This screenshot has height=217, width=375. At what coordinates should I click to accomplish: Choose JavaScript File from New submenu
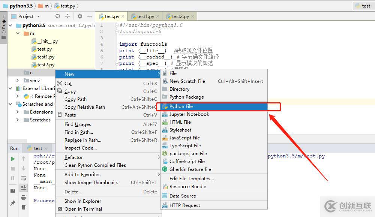click(214, 138)
